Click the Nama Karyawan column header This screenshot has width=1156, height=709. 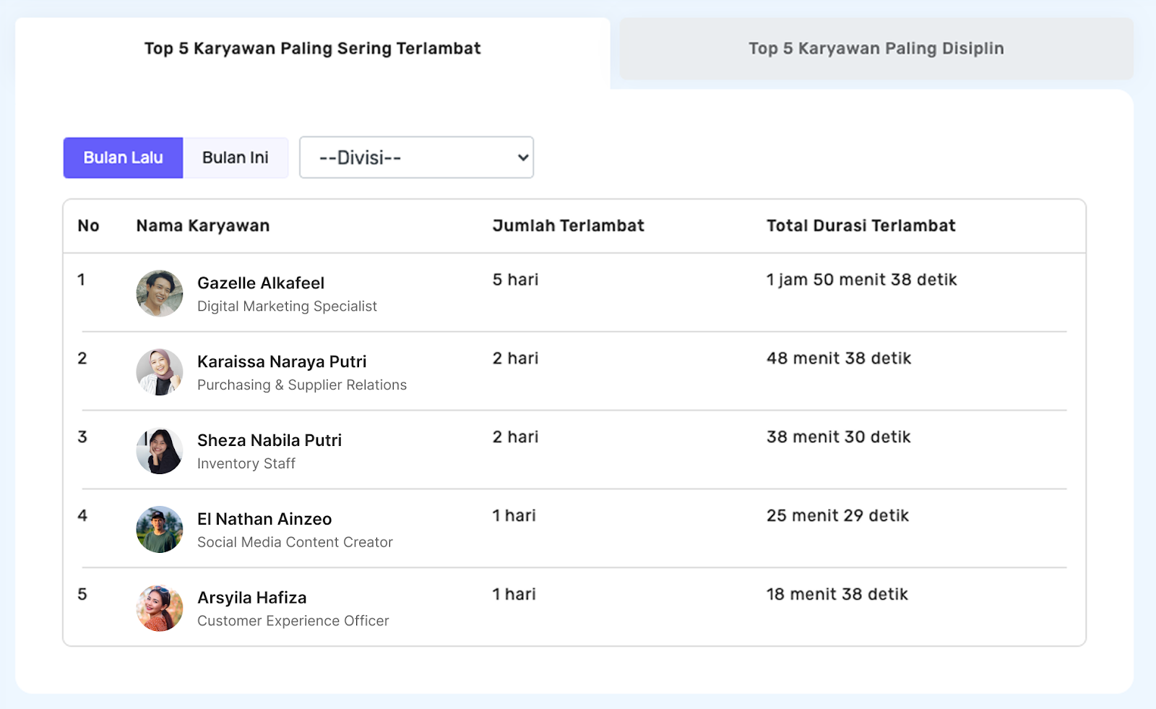coord(203,226)
